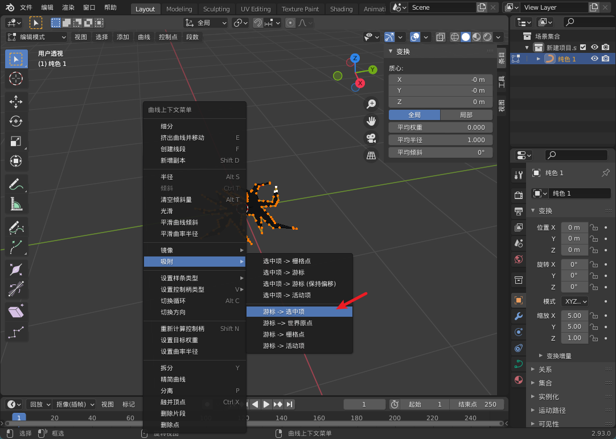Screen dimensions: 616x439
Task: Open the 段数 header menu
Action: (192, 37)
